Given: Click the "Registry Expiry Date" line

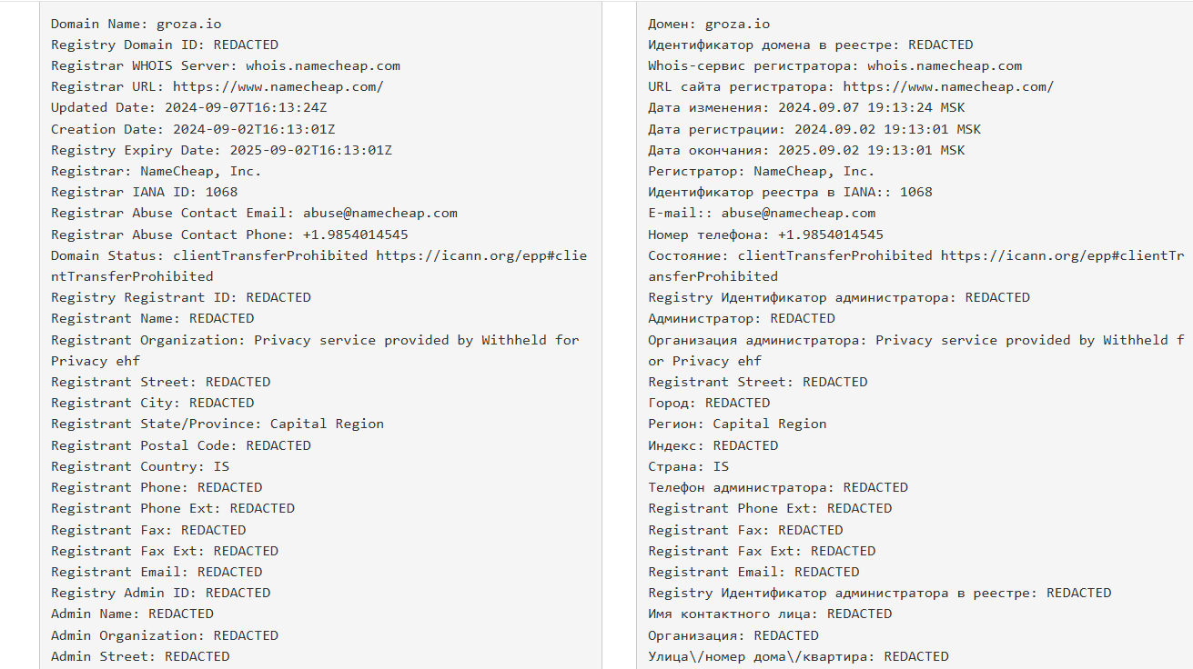Looking at the screenshot, I should pyautogui.click(x=221, y=150).
